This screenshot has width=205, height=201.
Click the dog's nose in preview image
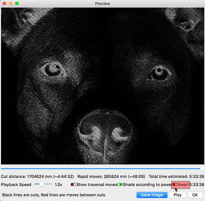[106, 133]
